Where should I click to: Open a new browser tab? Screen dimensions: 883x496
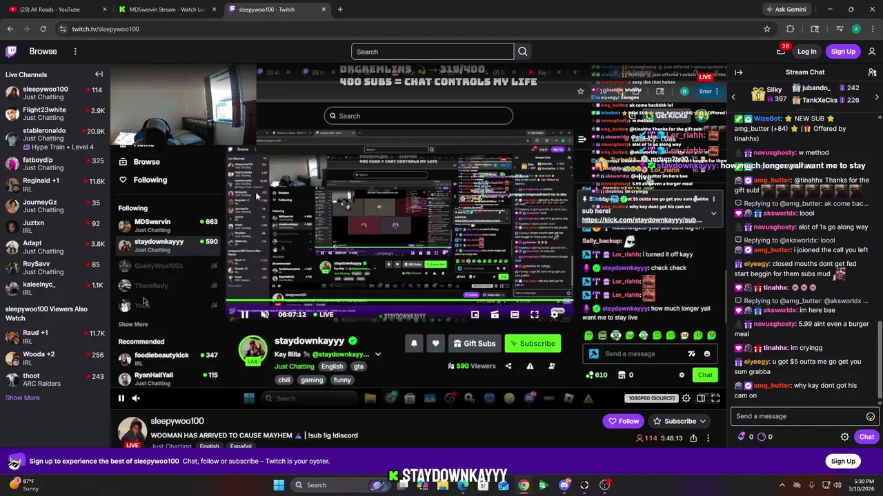click(x=340, y=10)
